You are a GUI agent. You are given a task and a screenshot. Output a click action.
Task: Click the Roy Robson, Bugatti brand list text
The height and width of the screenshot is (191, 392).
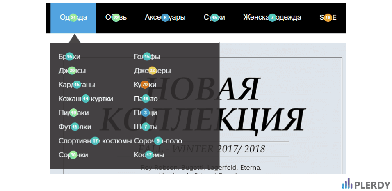click(201, 168)
